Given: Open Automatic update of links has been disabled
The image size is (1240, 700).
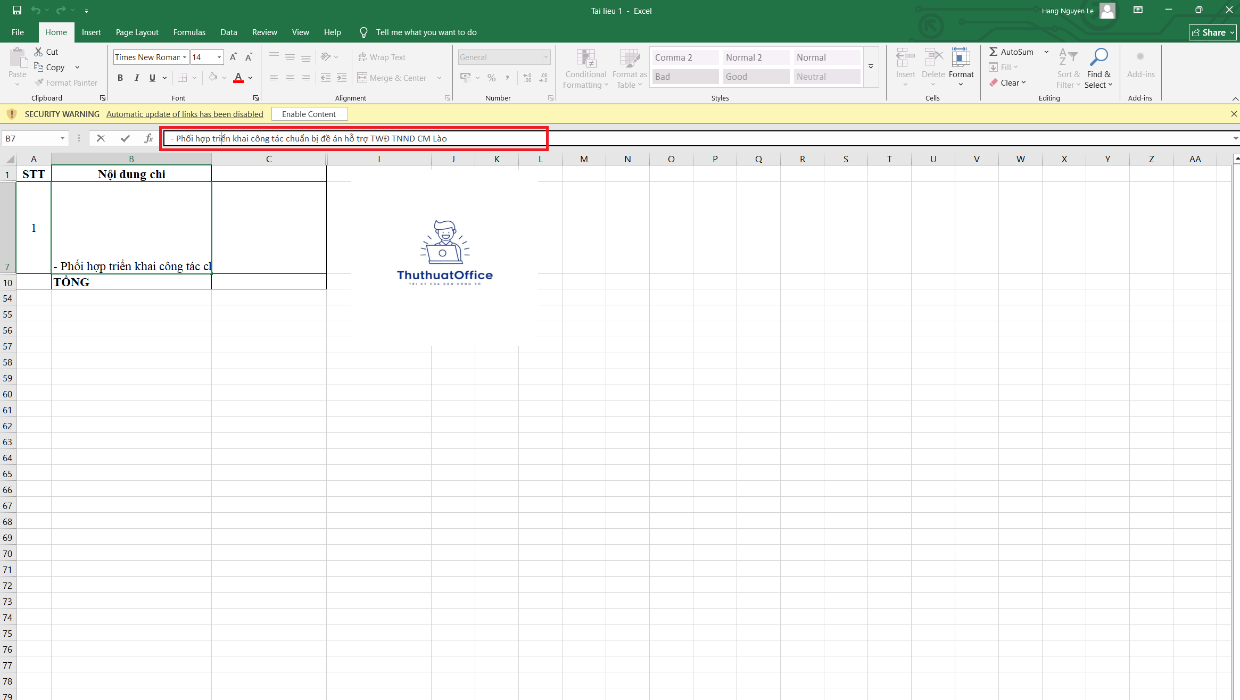Looking at the screenshot, I should [x=185, y=114].
